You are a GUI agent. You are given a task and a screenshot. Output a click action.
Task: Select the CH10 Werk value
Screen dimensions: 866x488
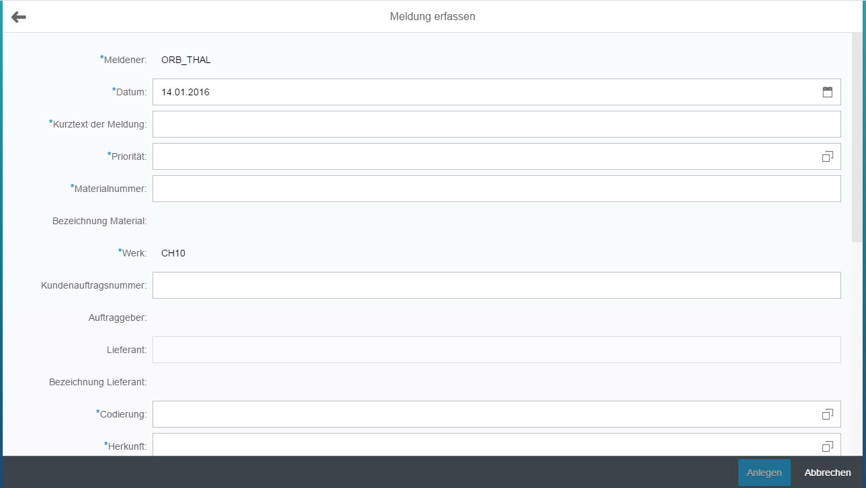point(173,253)
